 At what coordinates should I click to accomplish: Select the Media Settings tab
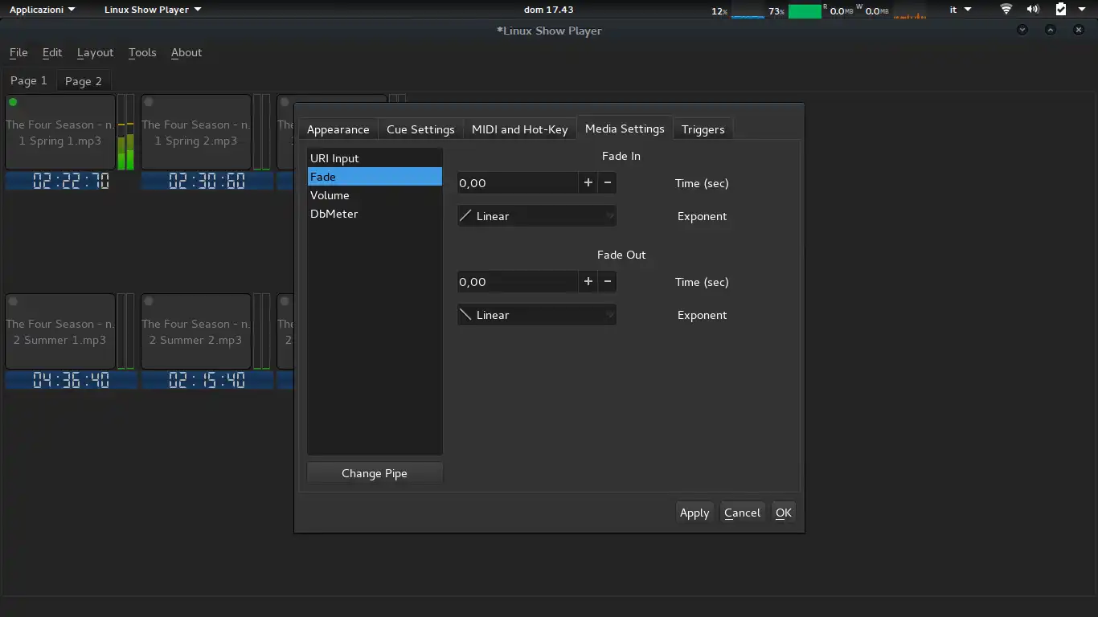(x=625, y=129)
